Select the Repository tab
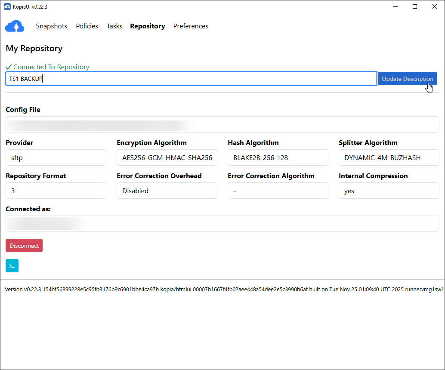The image size is (445, 370). pyautogui.click(x=147, y=26)
